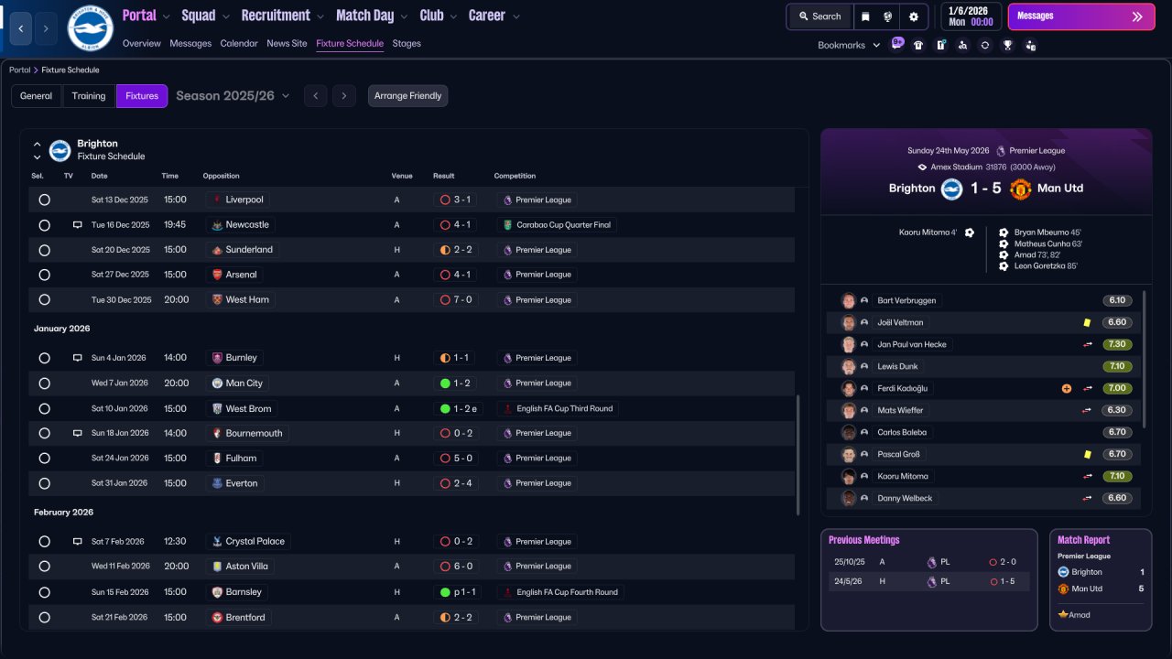Select the Brentford fixture radio button
This screenshot has width=1172, height=659.
point(44,617)
